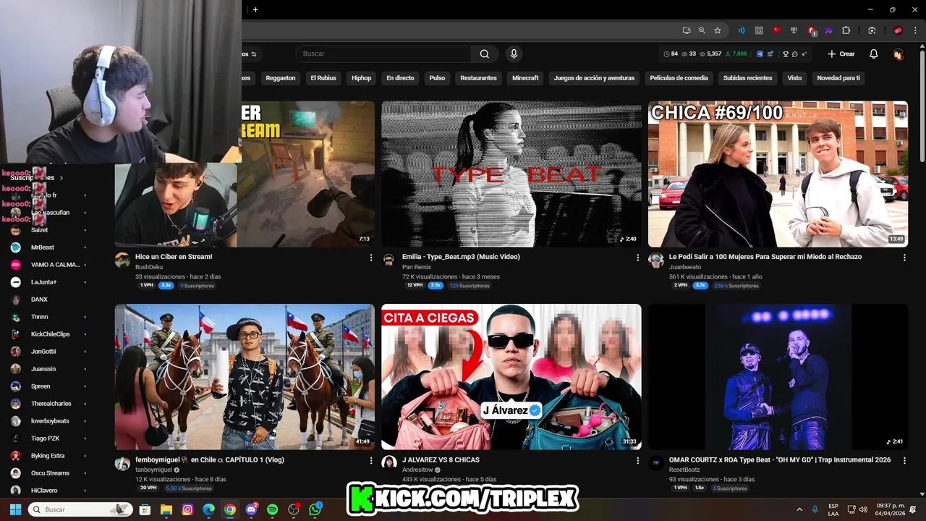Open KickChileClips in subscriptions sidebar
Viewport: 926px width, 521px height.
(x=50, y=334)
